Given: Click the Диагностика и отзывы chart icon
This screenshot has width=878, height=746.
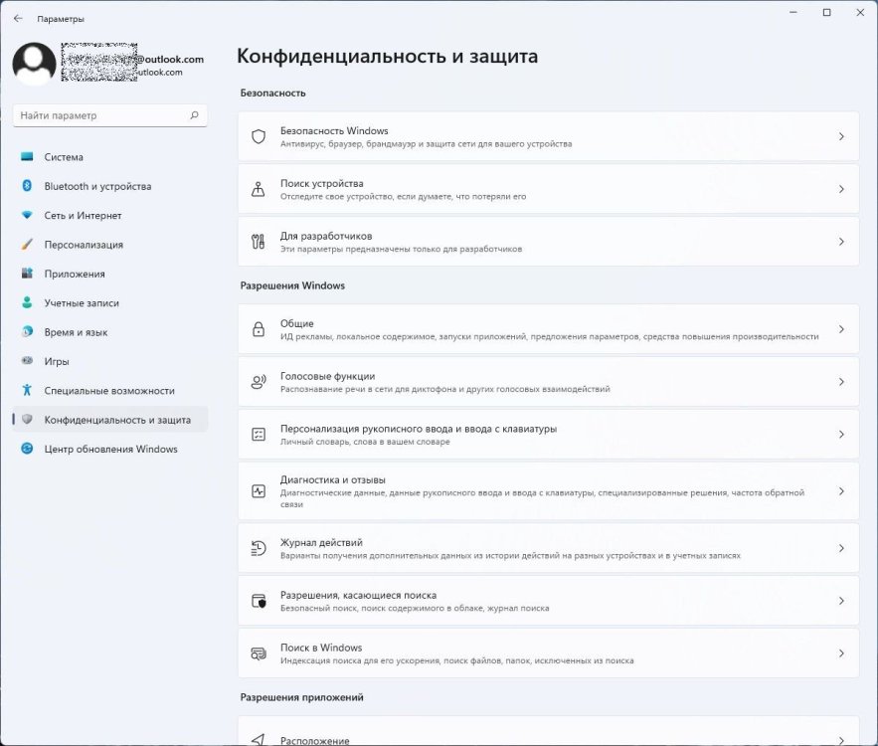Looking at the screenshot, I should click(259, 491).
